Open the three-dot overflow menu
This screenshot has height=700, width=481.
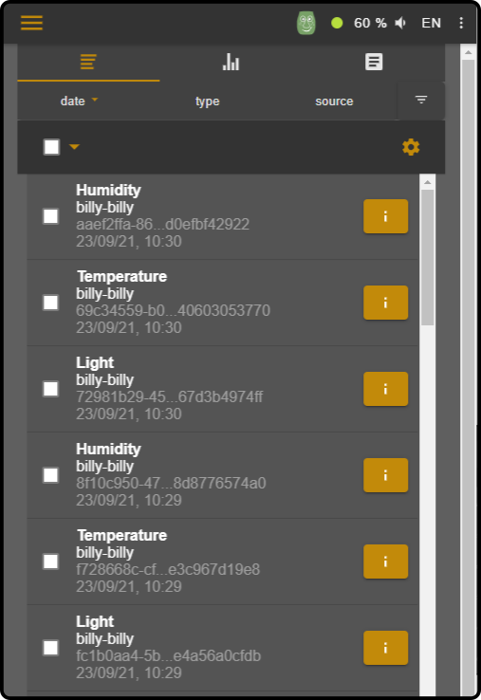[x=461, y=23]
